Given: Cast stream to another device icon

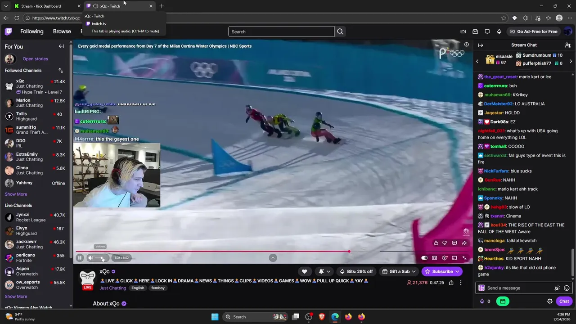Looking at the screenshot, I should pyautogui.click(x=454, y=258).
